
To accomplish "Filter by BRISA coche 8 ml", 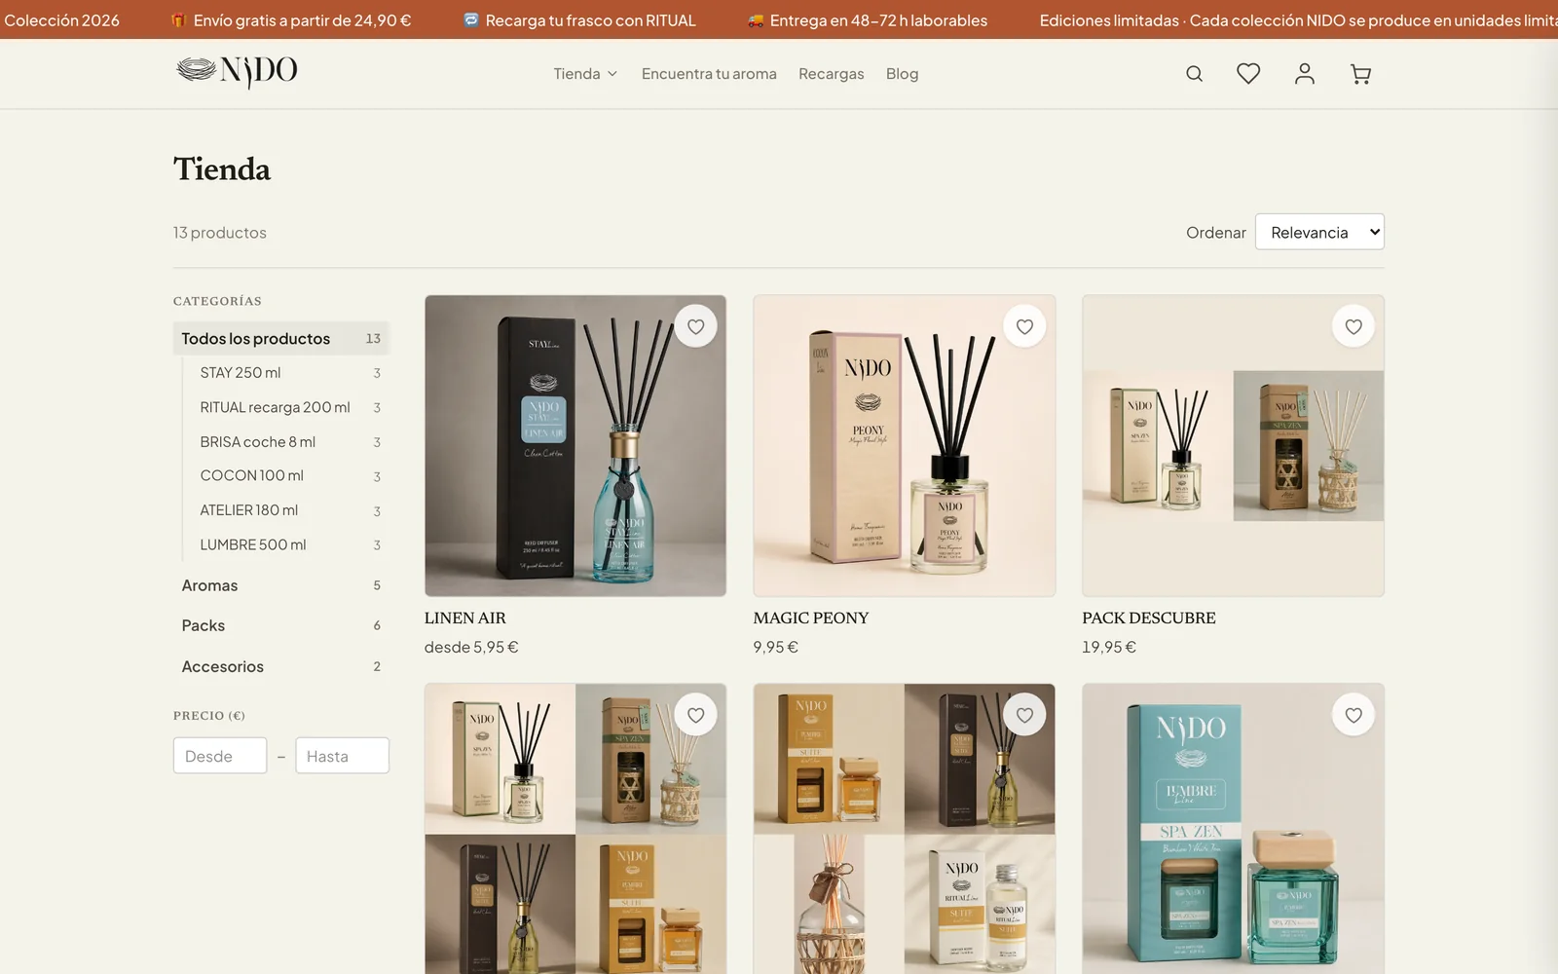I will (290, 442).
